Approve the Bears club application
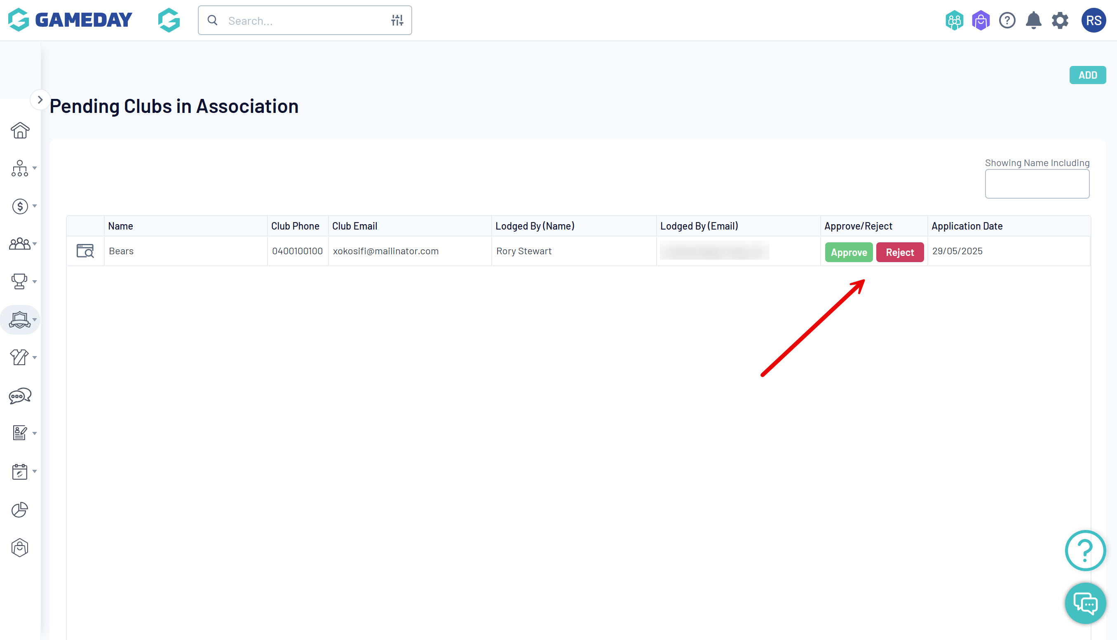Viewport: 1117px width, 640px height. (848, 252)
